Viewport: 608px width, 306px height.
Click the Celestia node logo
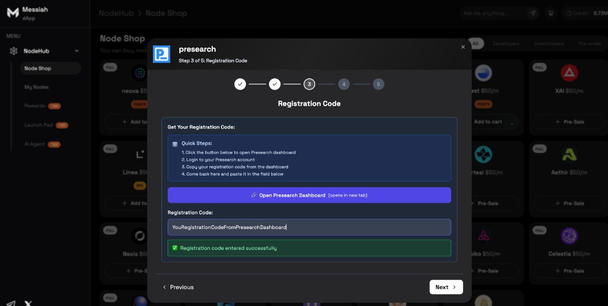pyautogui.click(x=569, y=236)
